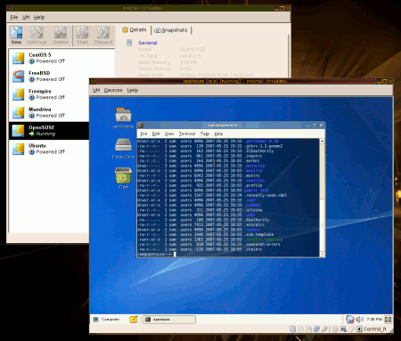Viewport: 401px width, 341px height.
Task: Open VM menu in VirtualBox manager window
Action: [x=26, y=17]
